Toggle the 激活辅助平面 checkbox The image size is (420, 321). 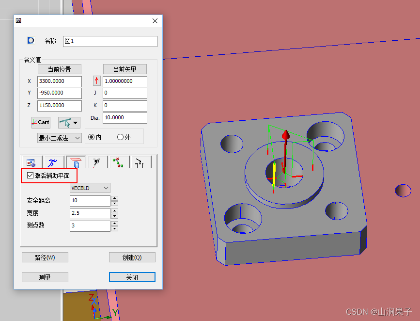click(x=30, y=176)
